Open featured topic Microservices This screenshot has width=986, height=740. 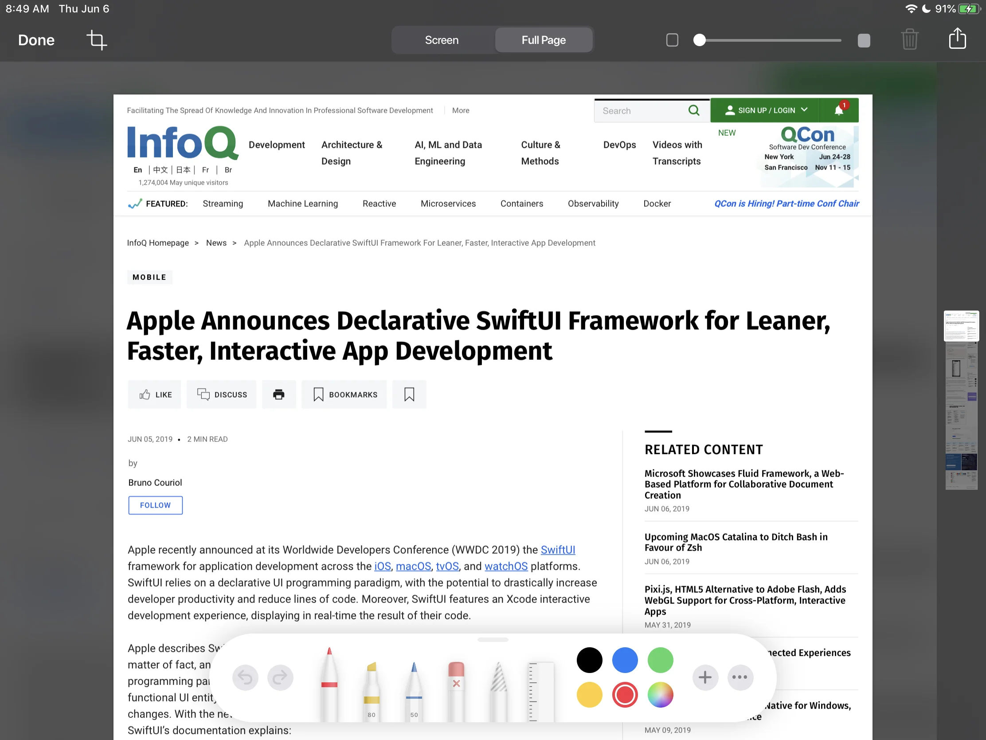pos(448,203)
